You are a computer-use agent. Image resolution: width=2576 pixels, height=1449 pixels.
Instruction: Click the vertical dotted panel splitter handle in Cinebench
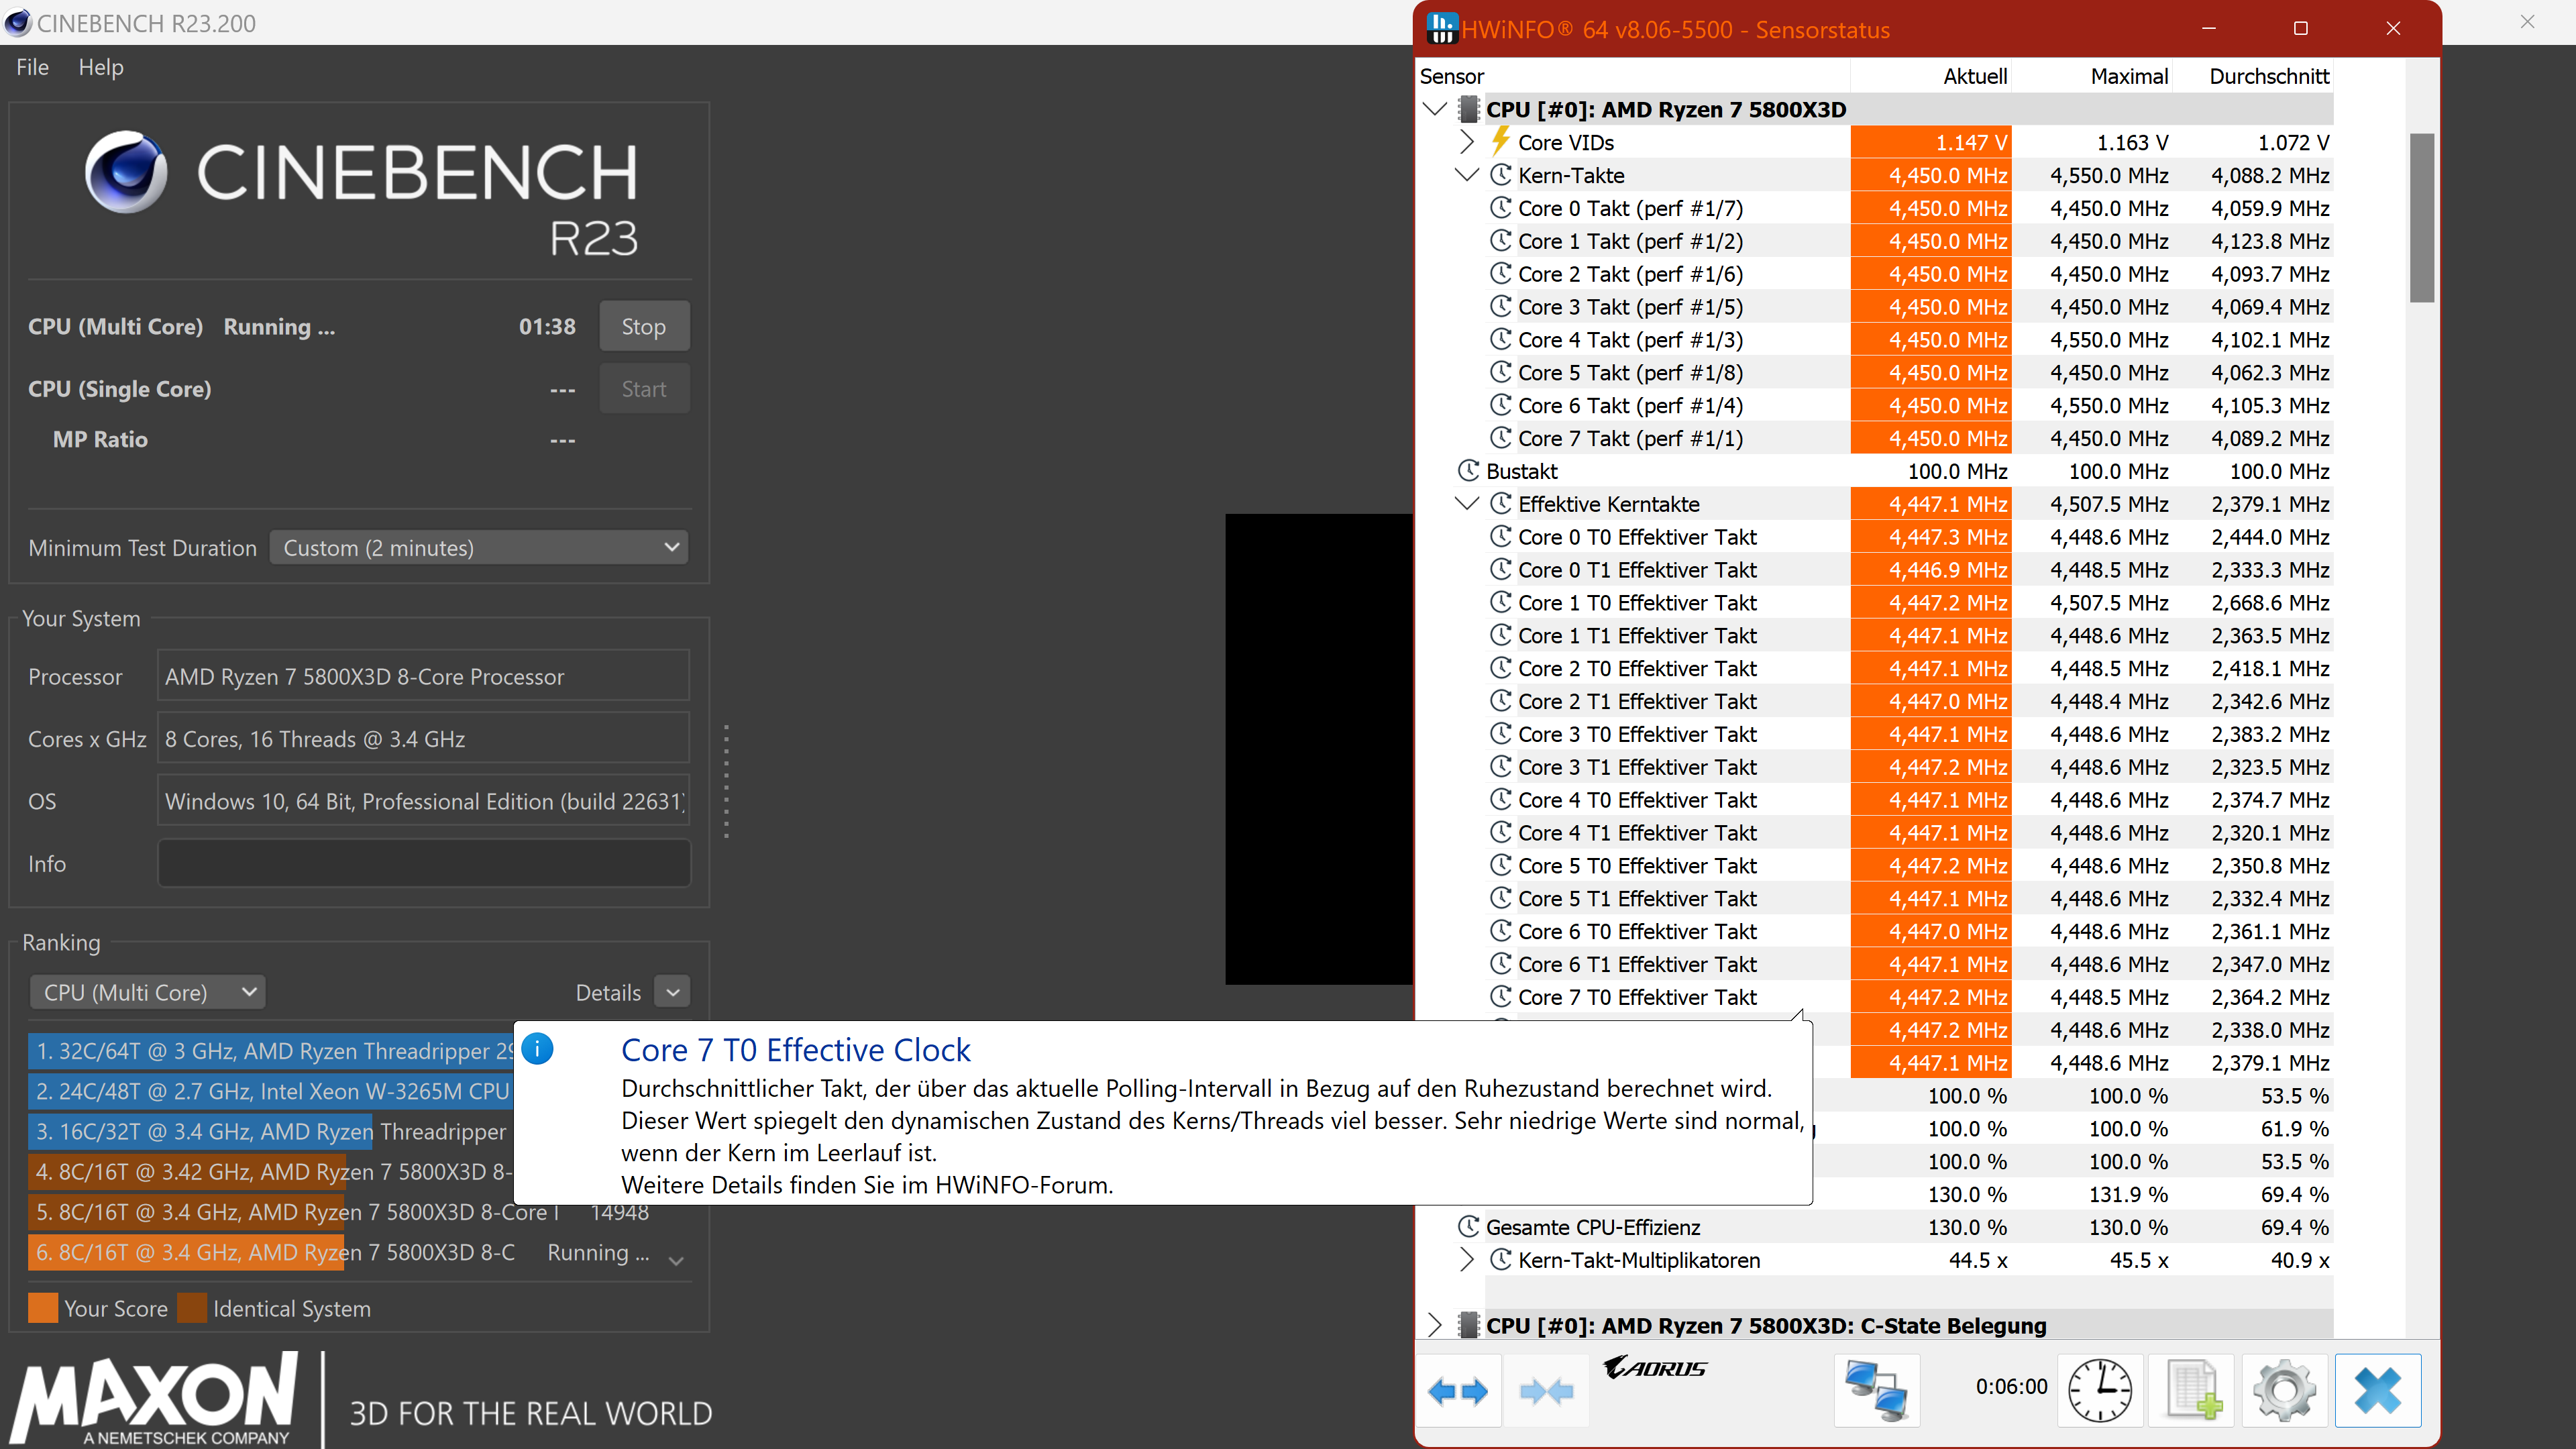pyautogui.click(x=726, y=781)
